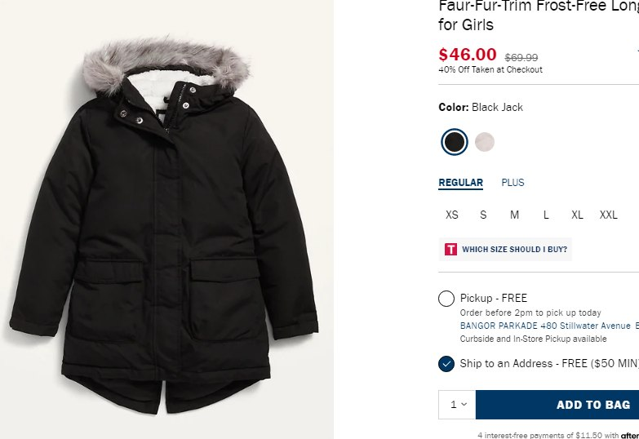
Task: Choose size XXL
Action: tap(609, 215)
